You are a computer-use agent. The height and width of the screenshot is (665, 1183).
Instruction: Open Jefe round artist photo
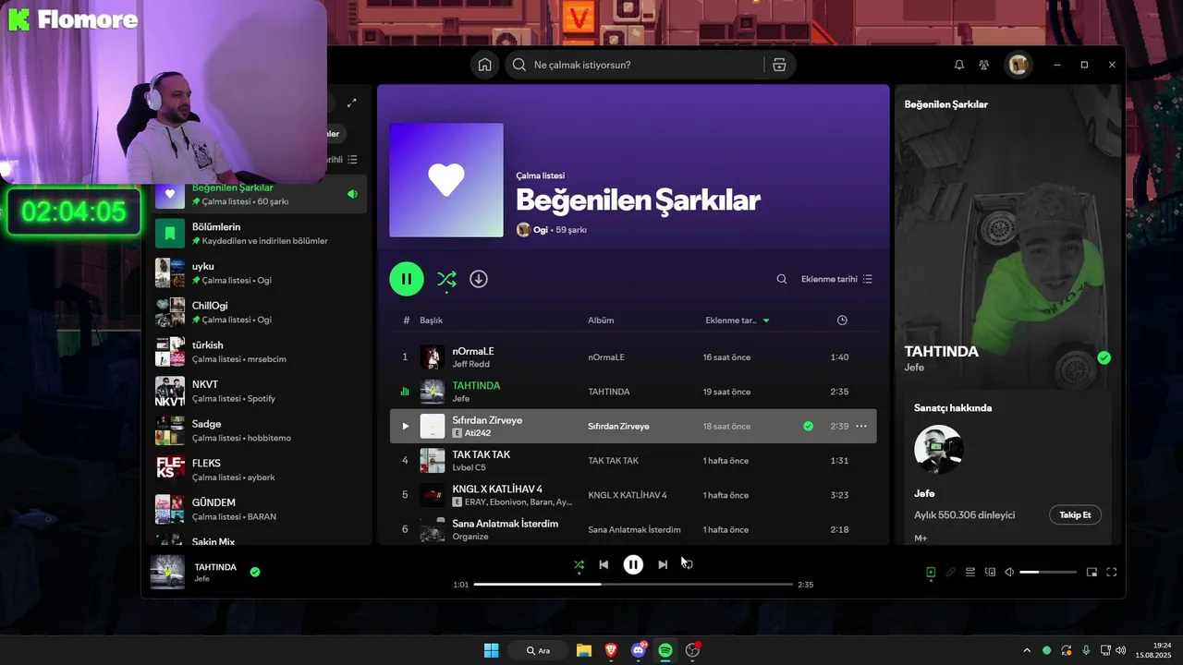[939, 450]
